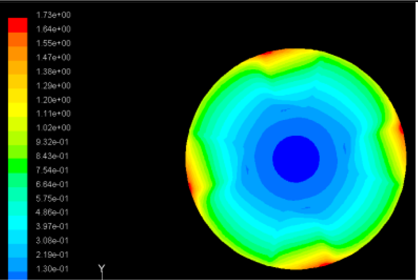Select the 1.29e+00 legend value
Screen dimensions: 418x280
[x=53, y=86]
